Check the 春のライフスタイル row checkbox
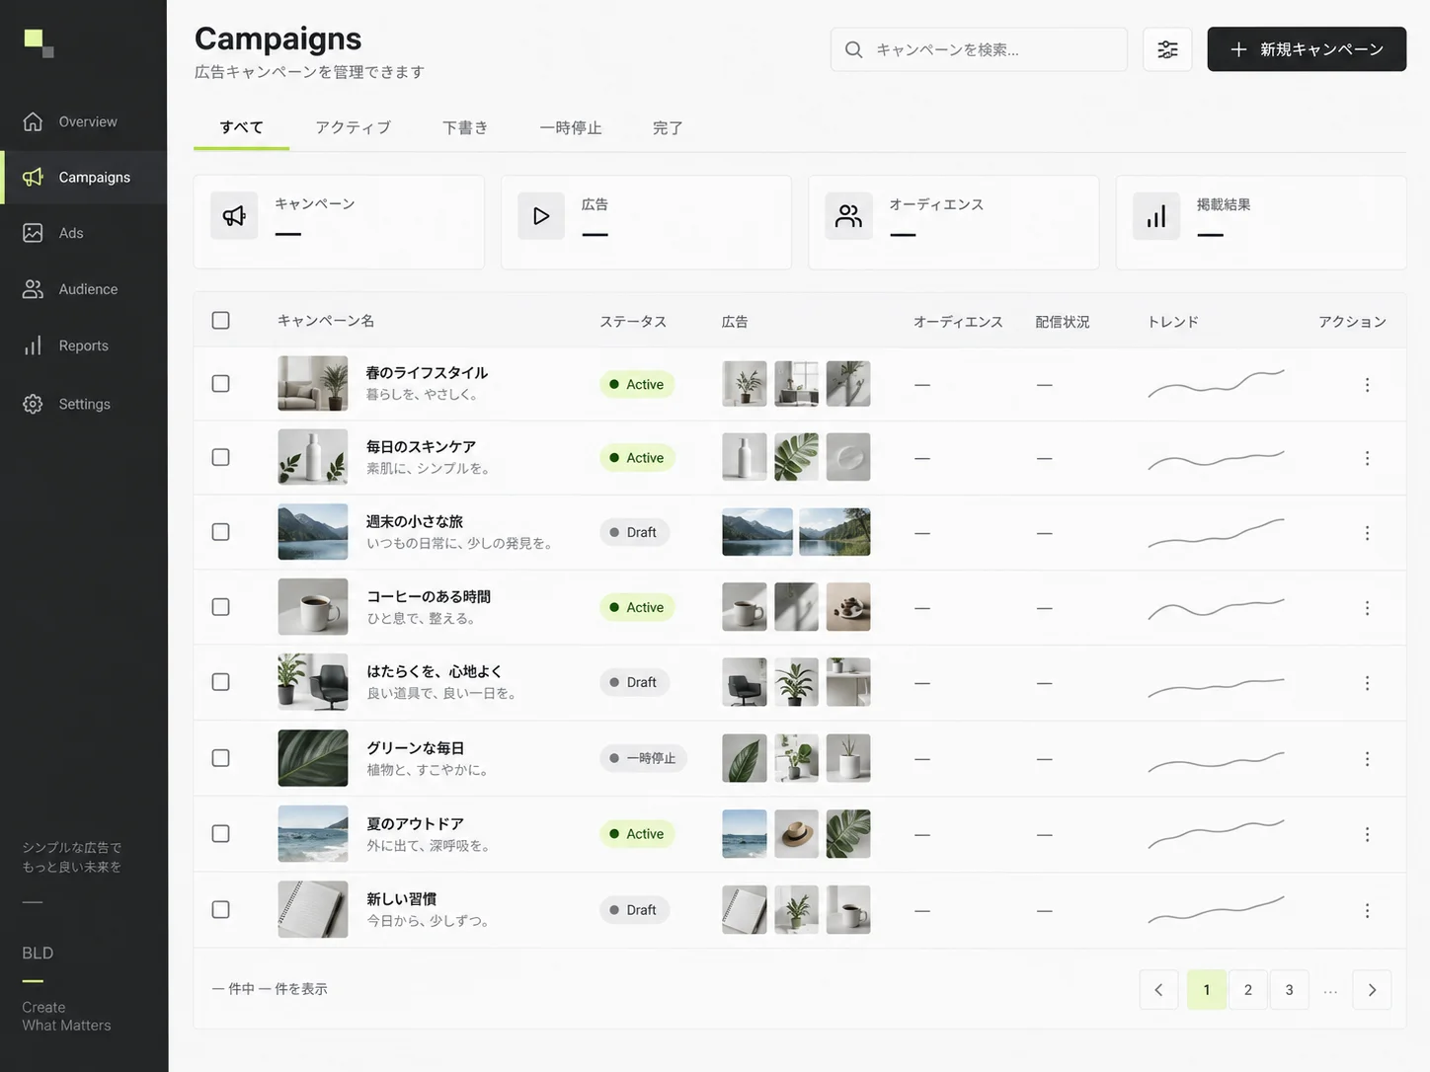Screen dimensions: 1430x1072 click(221, 383)
